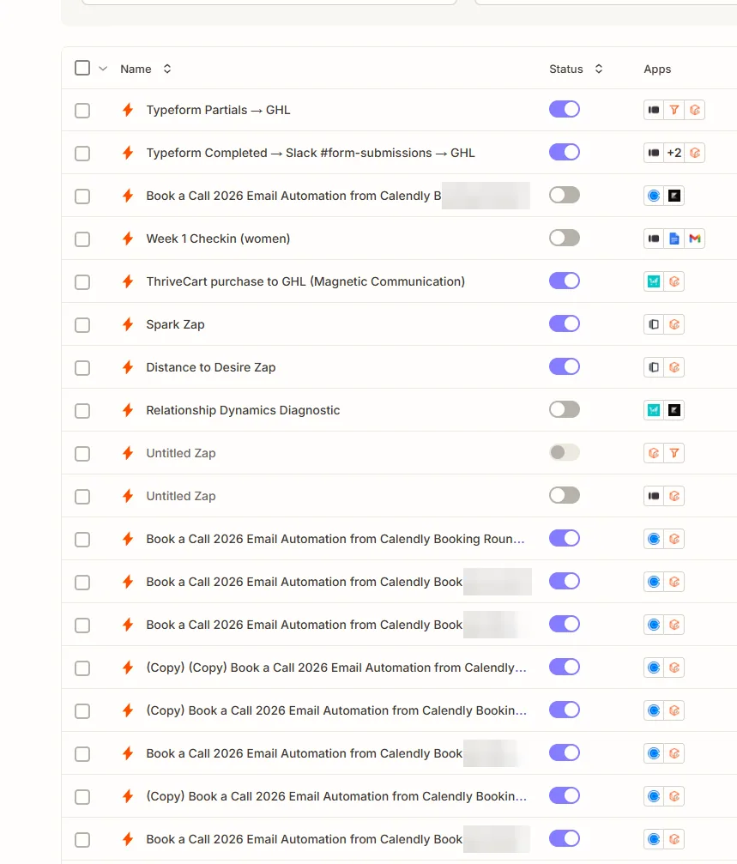
Task: Turn off the Distance to Desire Zap toggle
Action: [x=565, y=367]
